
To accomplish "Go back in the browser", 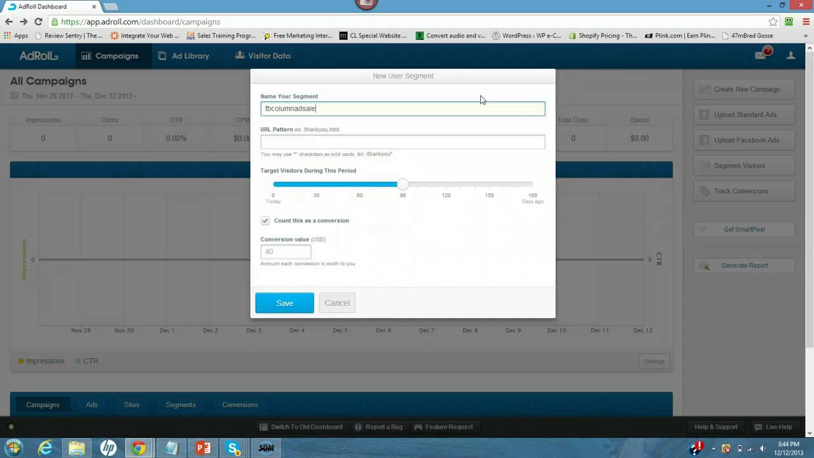I will (x=9, y=22).
